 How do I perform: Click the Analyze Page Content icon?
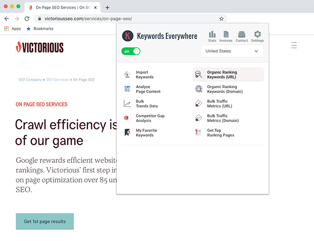point(128,89)
